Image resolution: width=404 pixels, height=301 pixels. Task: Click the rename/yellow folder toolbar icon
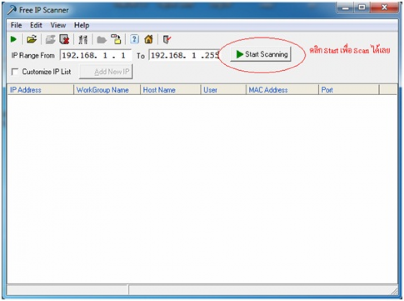(116, 39)
